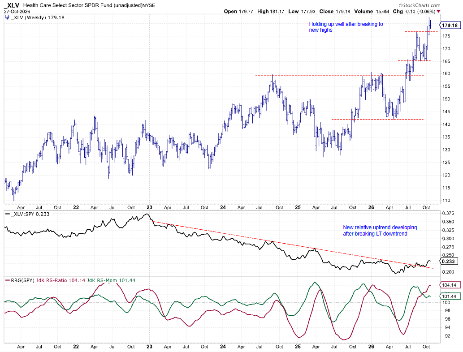Click the 0.300 ratio axis label
Viewport: 463px width, 352px height.
pos(448,238)
